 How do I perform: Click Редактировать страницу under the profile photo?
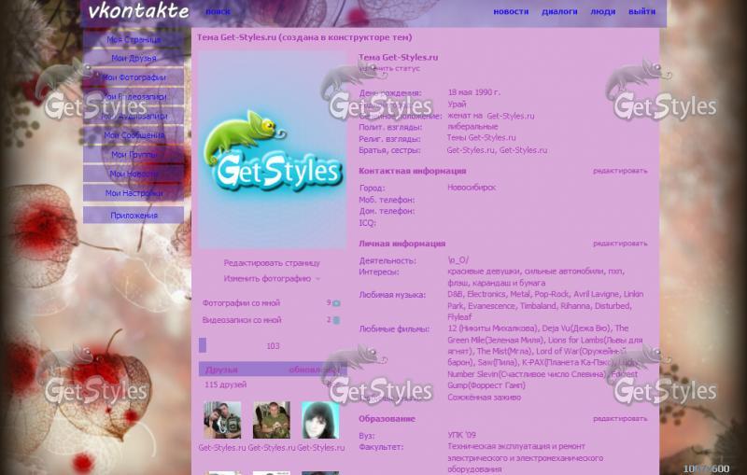pos(272,263)
